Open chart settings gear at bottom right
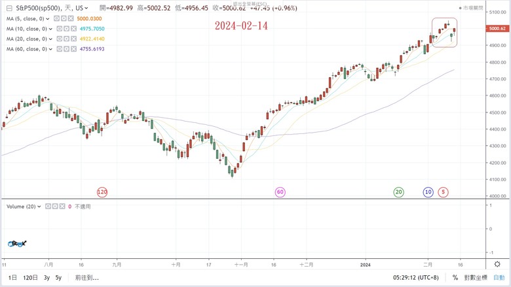The height and width of the screenshot is (287, 511). [x=497, y=264]
